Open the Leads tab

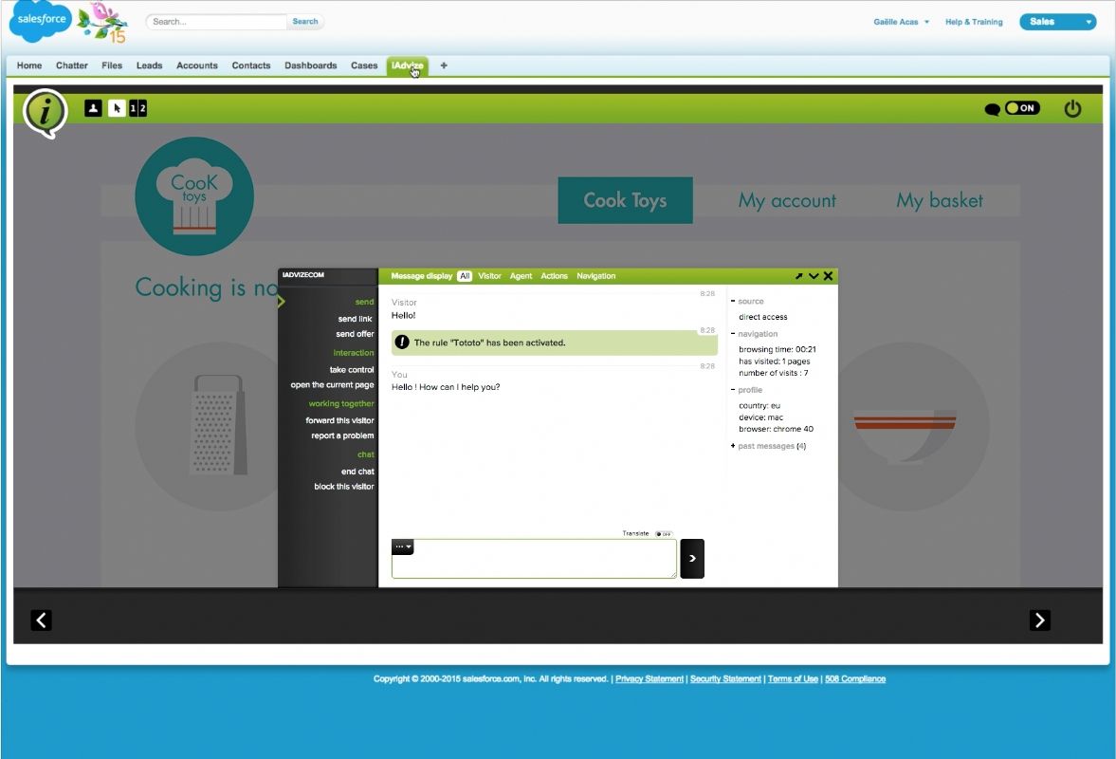[150, 65]
